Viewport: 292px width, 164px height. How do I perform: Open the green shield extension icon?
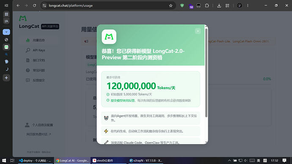[182, 5]
